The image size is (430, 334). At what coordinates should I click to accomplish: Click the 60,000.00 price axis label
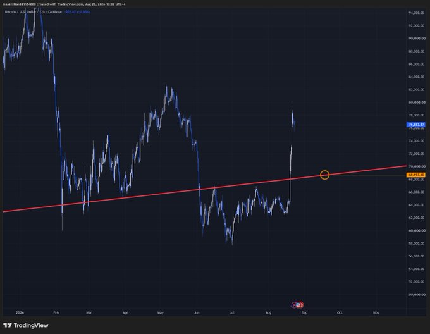tap(417, 231)
